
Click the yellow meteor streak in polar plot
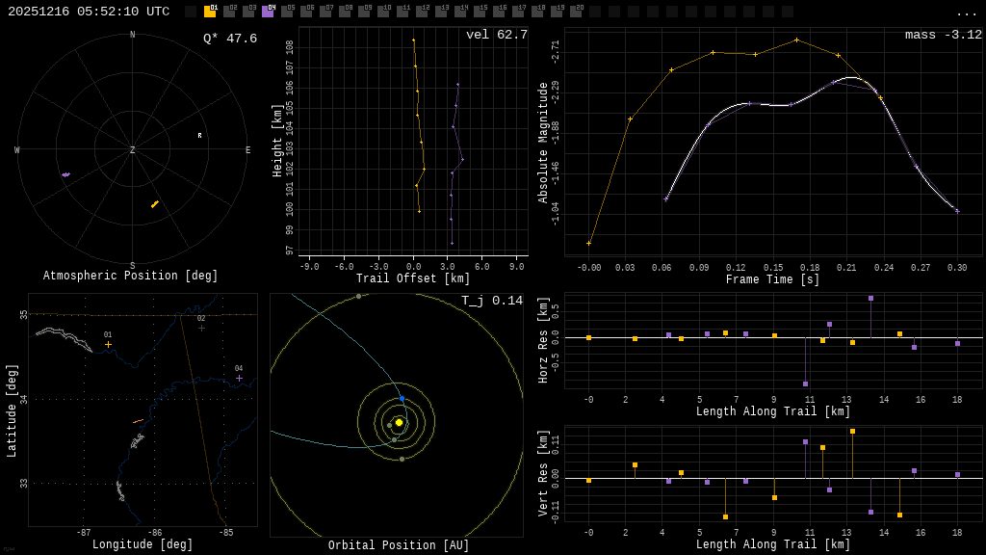click(154, 204)
